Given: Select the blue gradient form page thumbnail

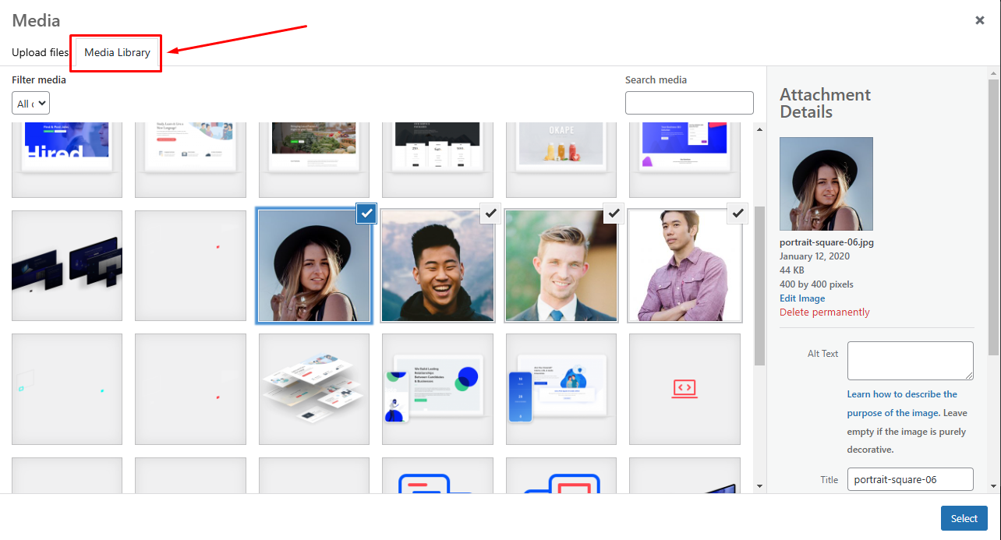Looking at the screenshot, I should tap(684, 160).
